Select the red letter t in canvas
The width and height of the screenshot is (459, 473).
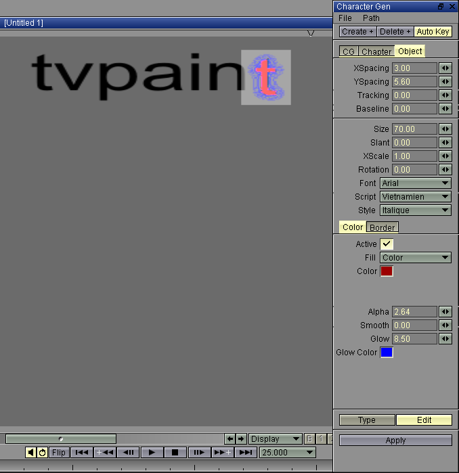click(265, 77)
